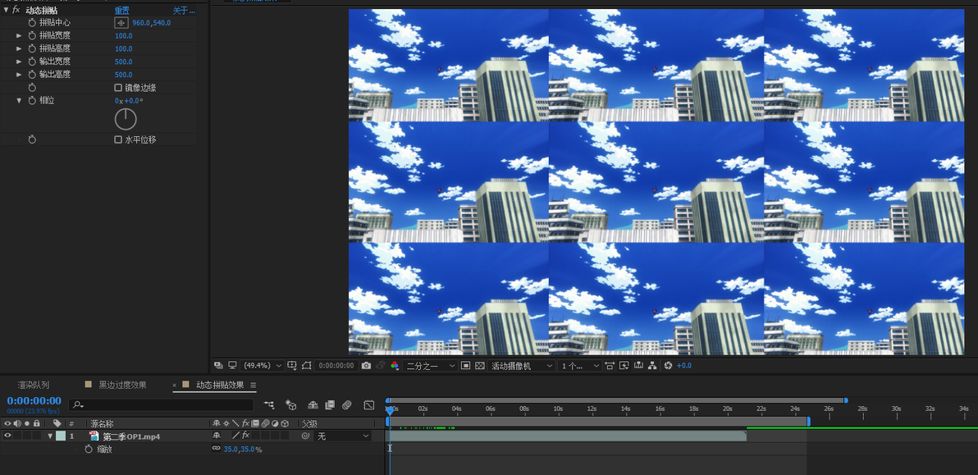Image resolution: width=978 pixels, height=475 pixels.
Task: Click the 960.0,540.0 拼贴中心 value
Action: 152,23
